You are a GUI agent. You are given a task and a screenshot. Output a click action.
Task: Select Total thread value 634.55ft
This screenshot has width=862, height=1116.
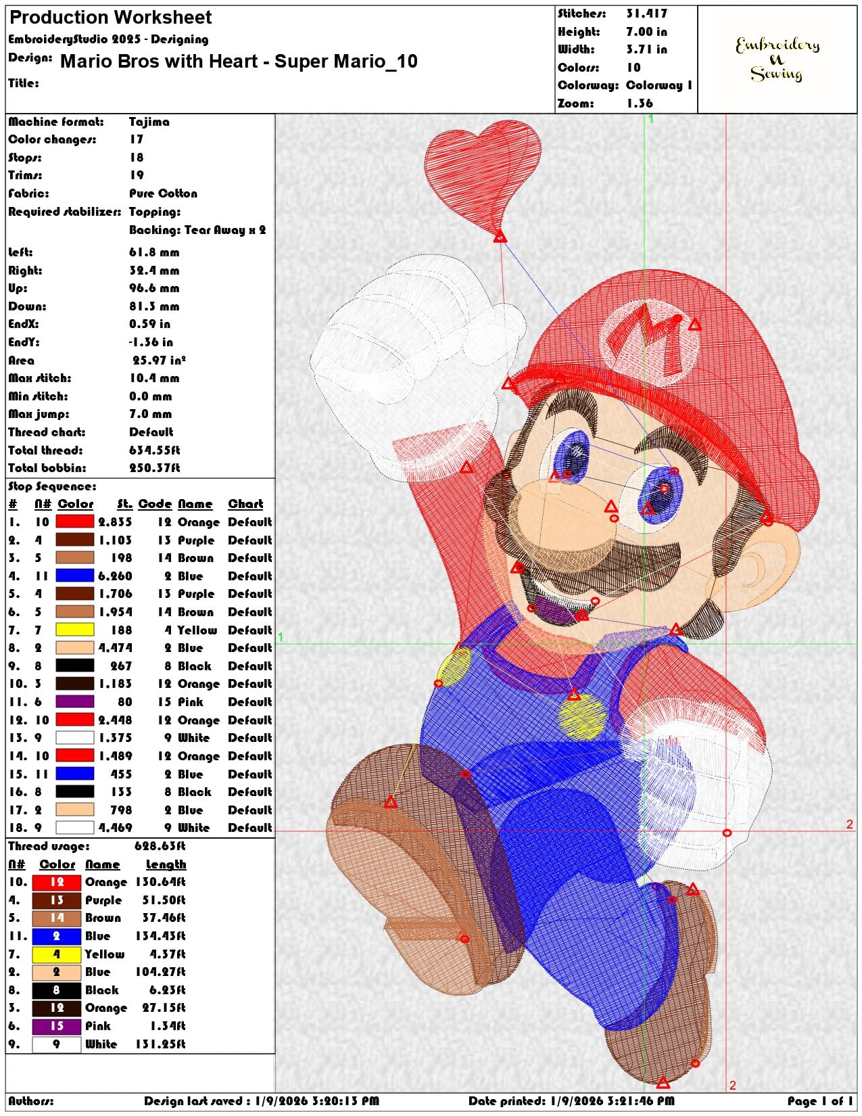[x=154, y=450]
